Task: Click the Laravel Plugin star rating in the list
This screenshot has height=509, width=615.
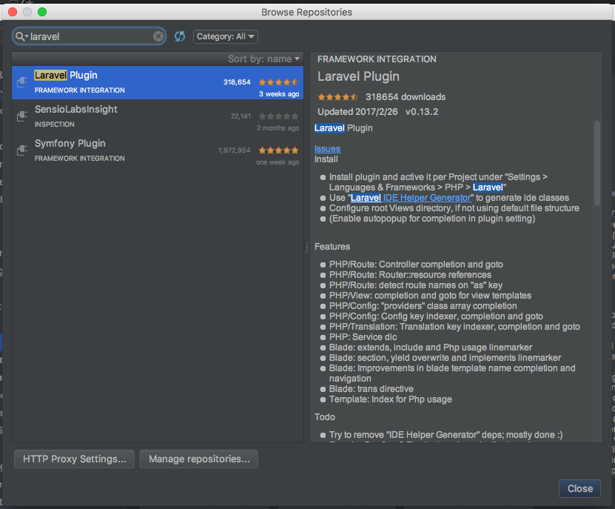Action: [278, 82]
